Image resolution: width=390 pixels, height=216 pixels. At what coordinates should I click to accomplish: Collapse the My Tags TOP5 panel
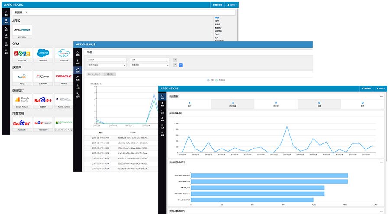(x=381, y=162)
